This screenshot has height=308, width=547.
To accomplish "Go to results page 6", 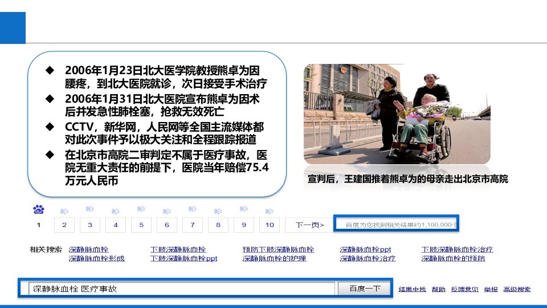I will 167,225.
